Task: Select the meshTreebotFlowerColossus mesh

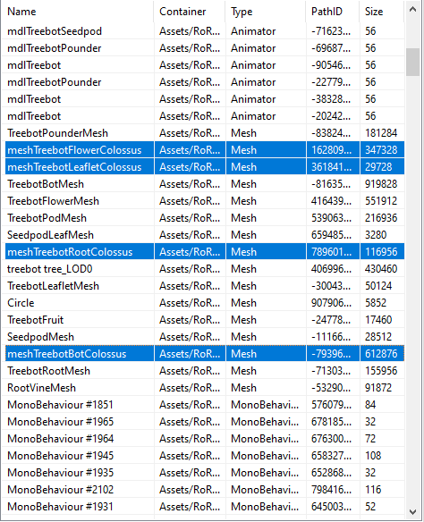Action: tap(203, 150)
